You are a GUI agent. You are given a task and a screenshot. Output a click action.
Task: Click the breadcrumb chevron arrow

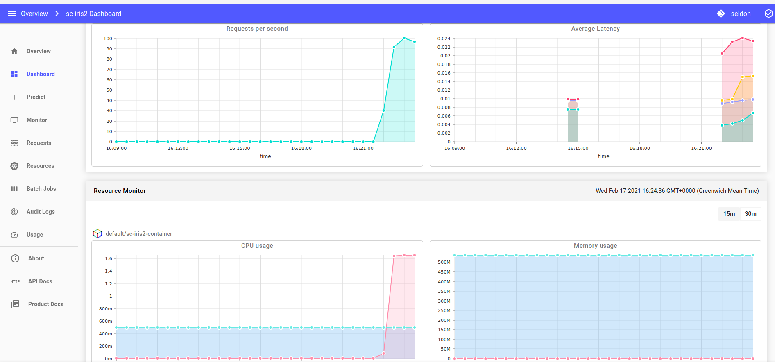click(57, 14)
